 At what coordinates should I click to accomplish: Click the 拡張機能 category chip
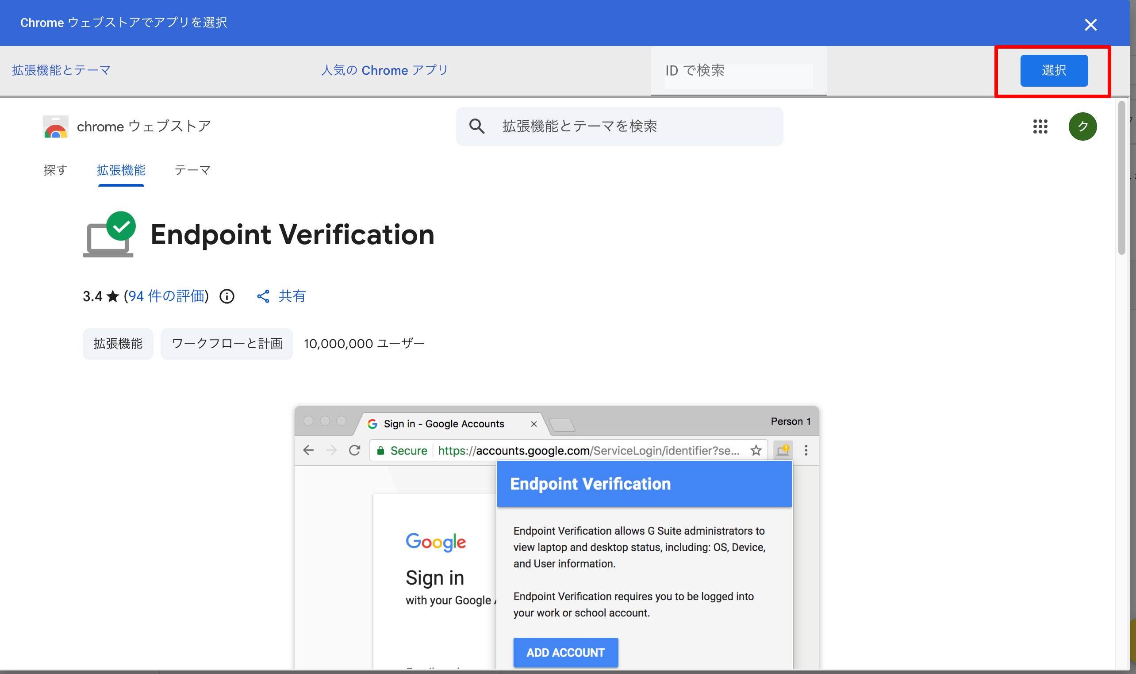click(118, 344)
